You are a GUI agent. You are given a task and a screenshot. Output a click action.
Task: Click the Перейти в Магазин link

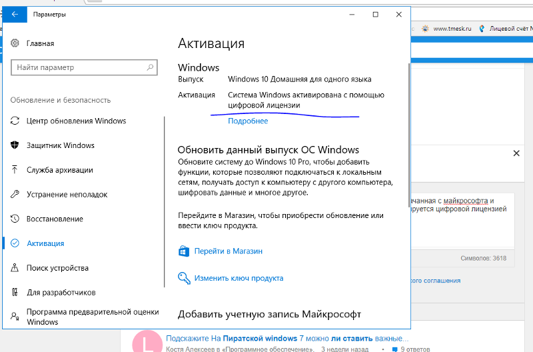point(228,251)
